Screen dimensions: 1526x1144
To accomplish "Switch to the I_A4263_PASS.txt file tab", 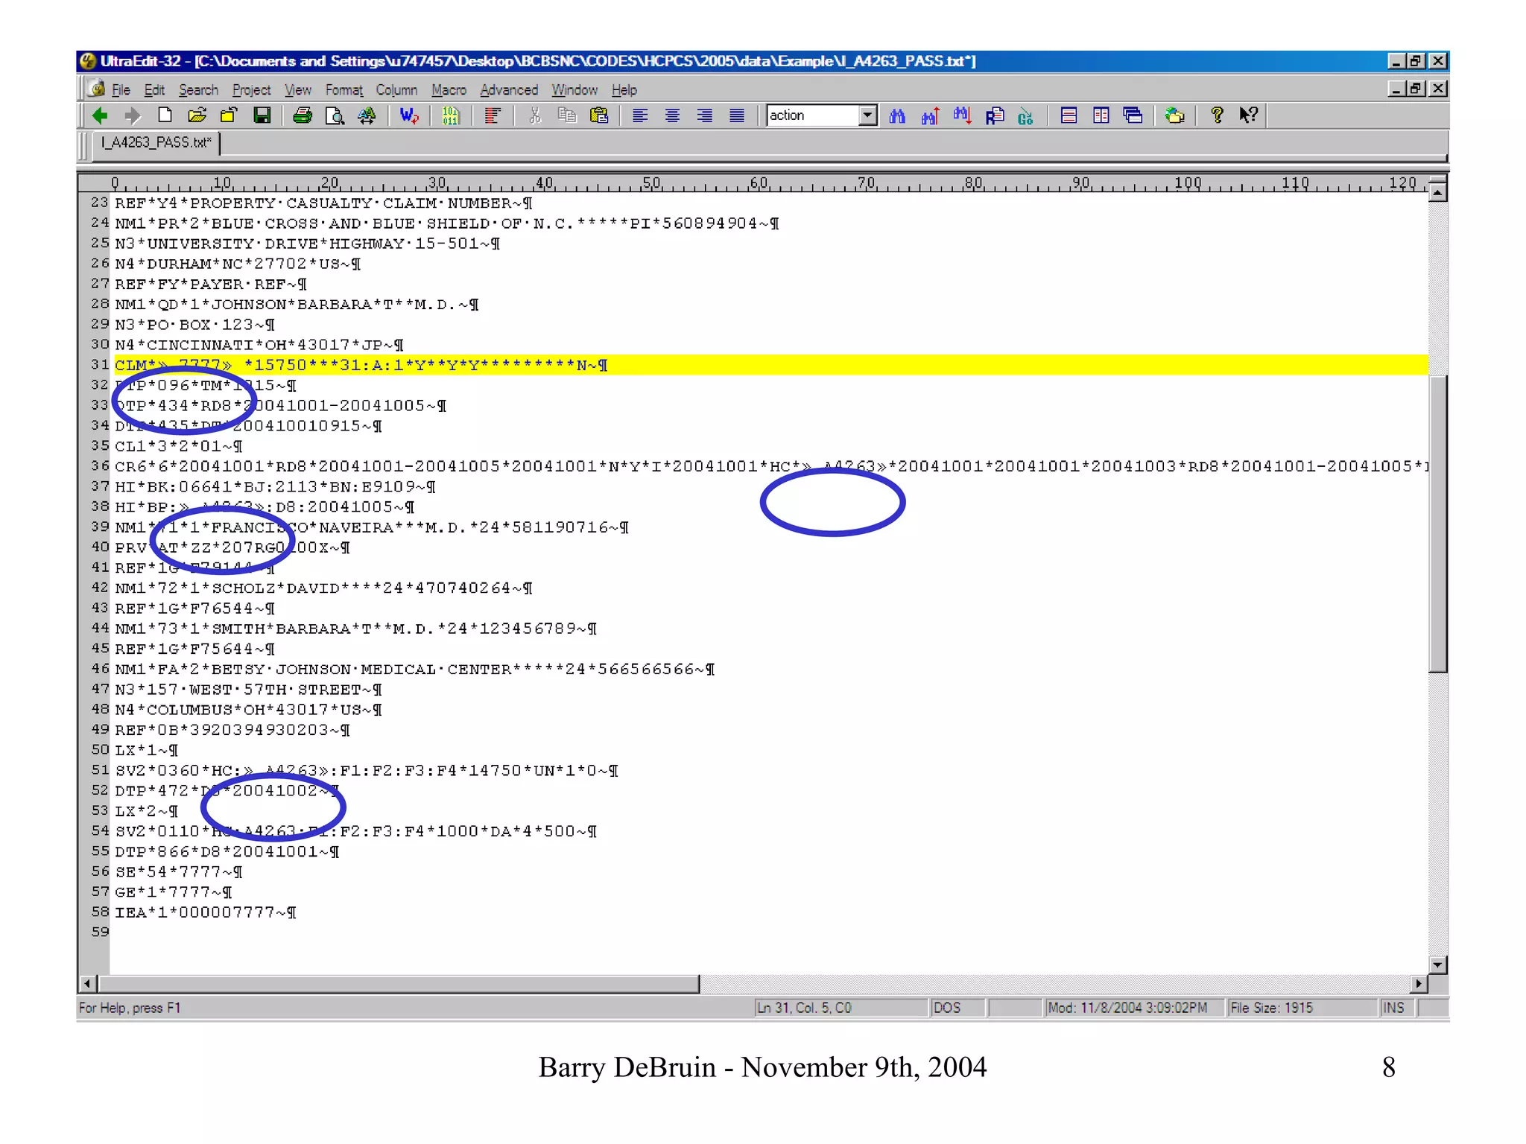I will (156, 142).
